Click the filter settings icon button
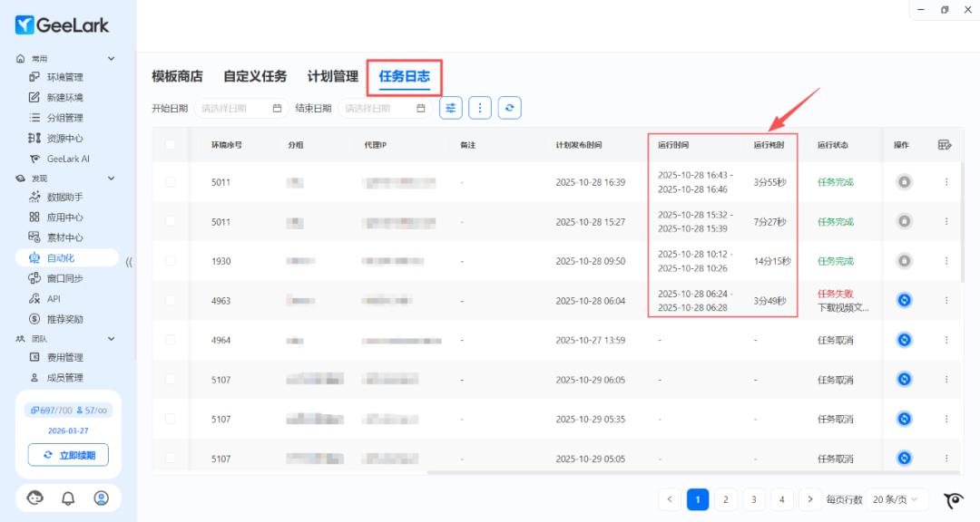Viewport: 980px width, 522px height. 451,108
